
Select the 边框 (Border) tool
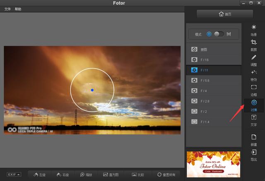[x=254, y=90]
